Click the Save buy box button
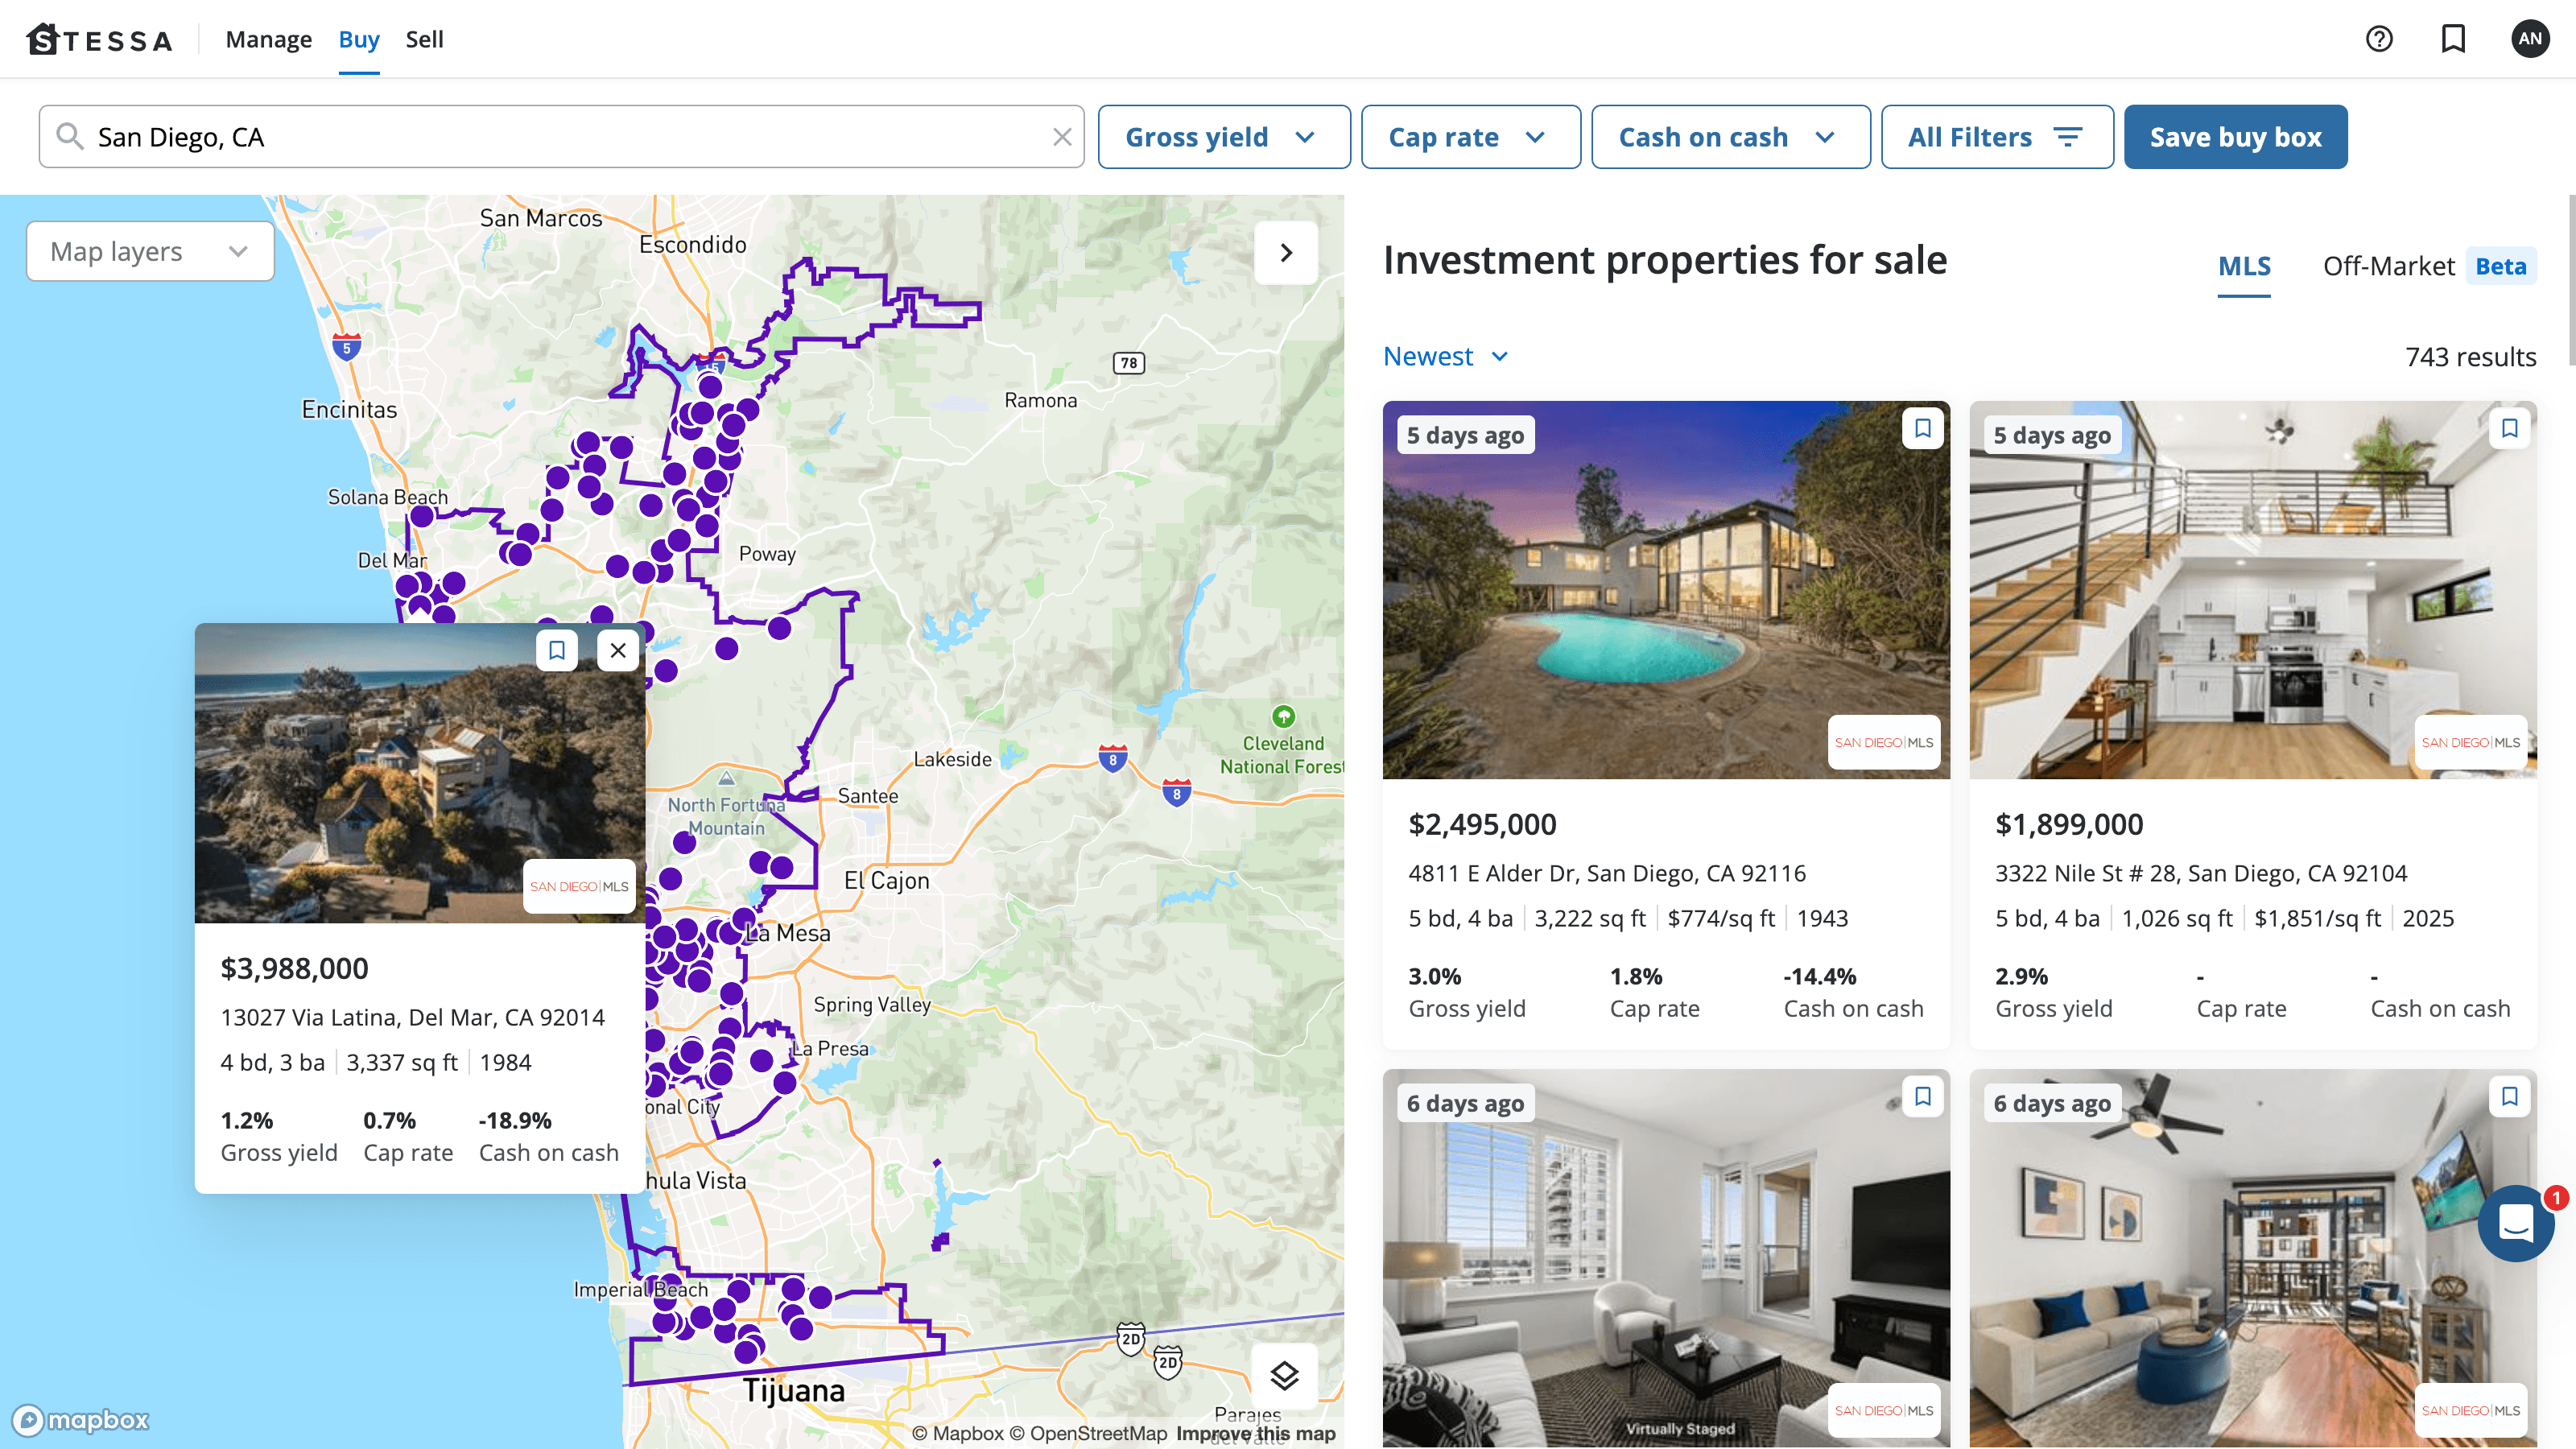The image size is (2576, 1449). pyautogui.click(x=2236, y=136)
